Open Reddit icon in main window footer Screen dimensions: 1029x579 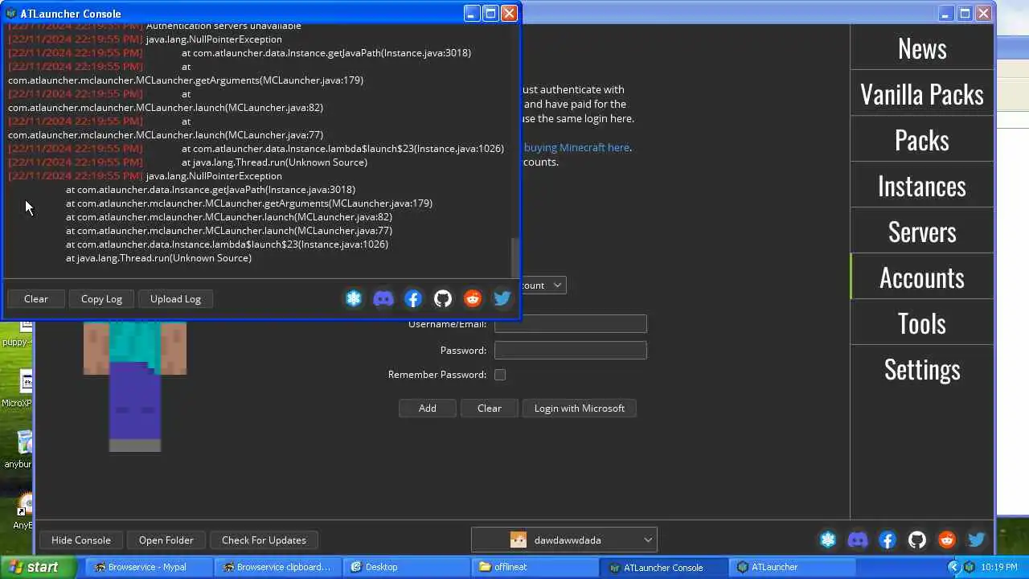947,540
